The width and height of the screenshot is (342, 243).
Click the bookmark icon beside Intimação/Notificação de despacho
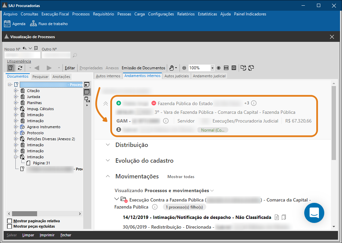284,217
